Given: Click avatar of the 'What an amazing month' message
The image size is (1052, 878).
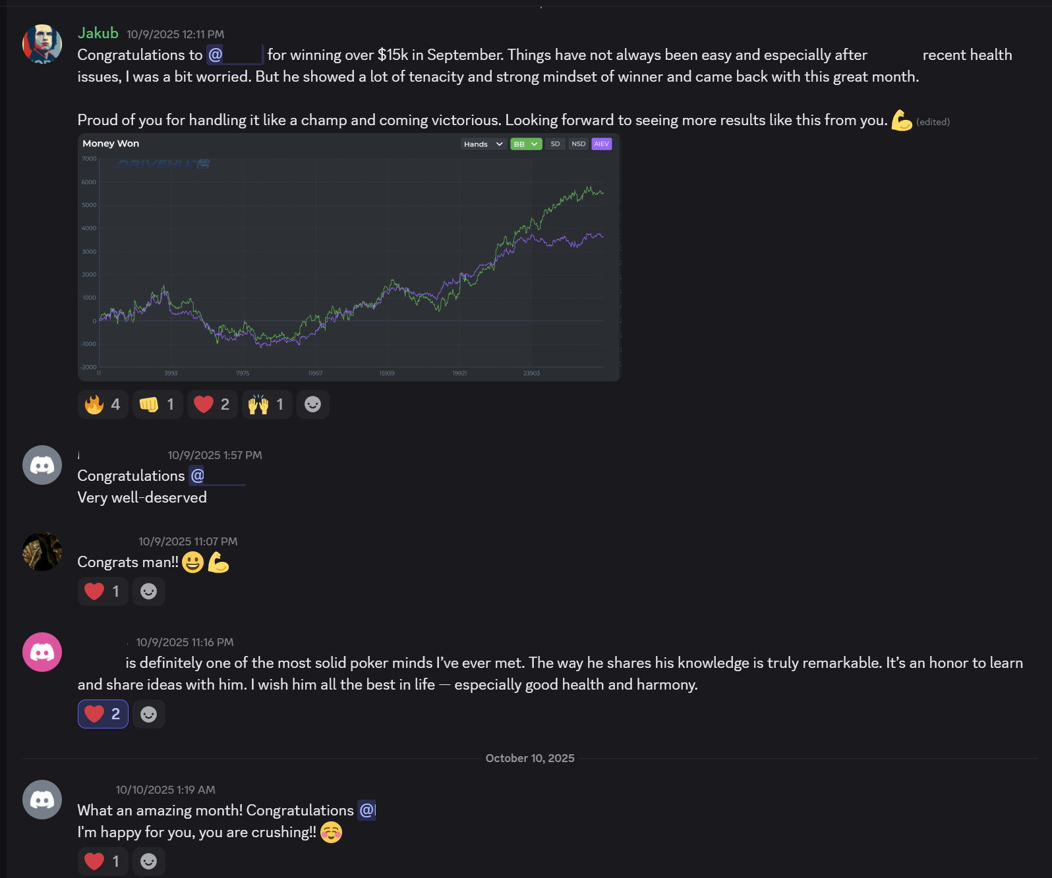Looking at the screenshot, I should [42, 800].
